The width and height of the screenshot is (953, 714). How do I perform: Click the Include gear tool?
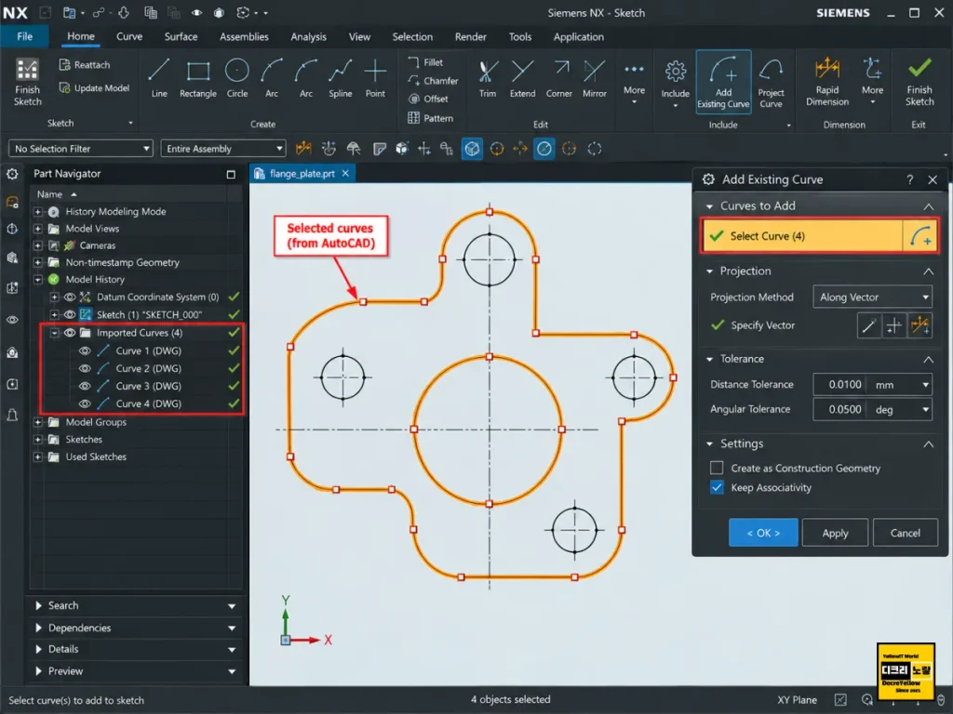tap(676, 83)
